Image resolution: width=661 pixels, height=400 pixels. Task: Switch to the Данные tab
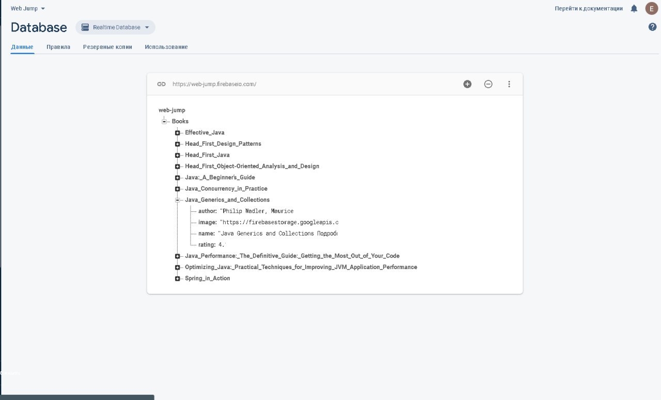tap(22, 47)
